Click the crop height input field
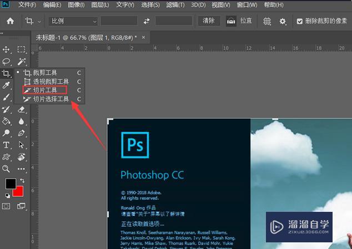This screenshot has height=249, width=352. pos(174,21)
